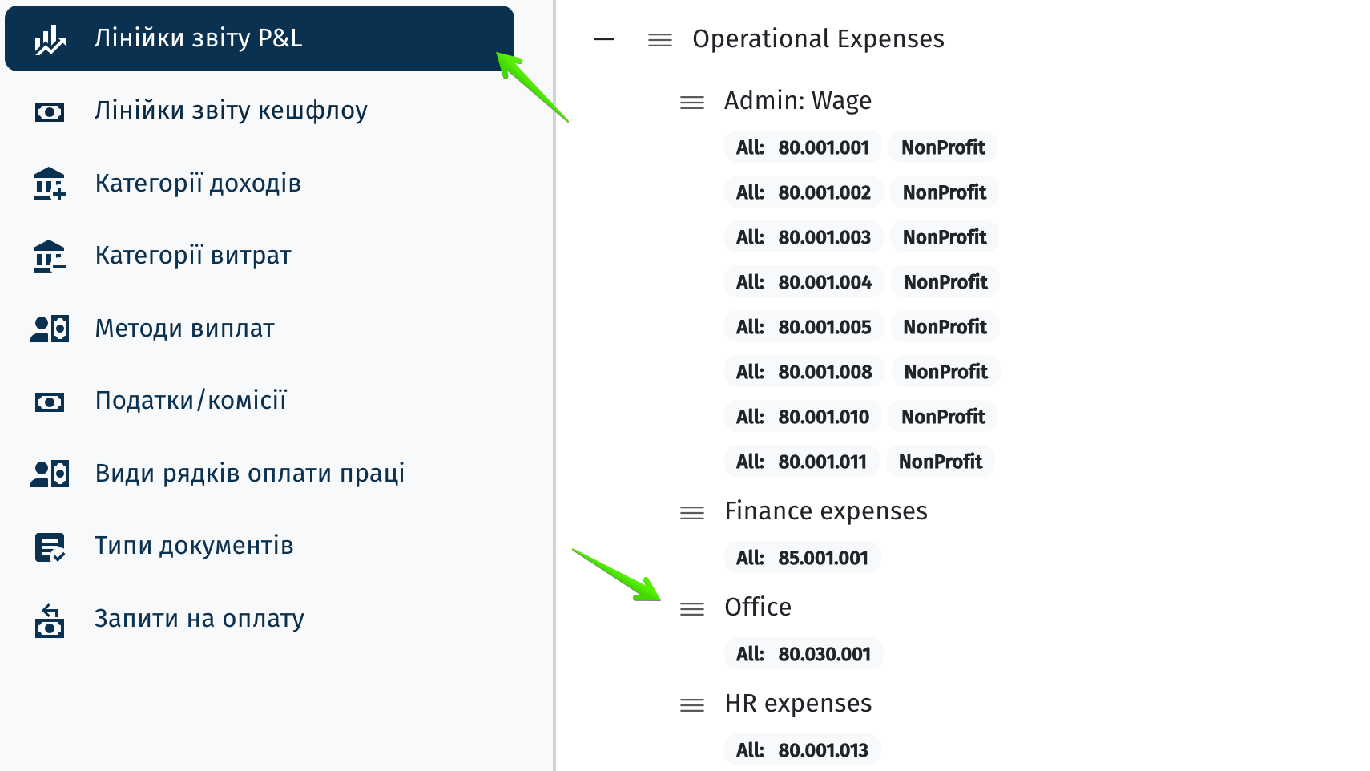Click the All: 80.001.001 account tag
The height and width of the screenshot is (771, 1370).
tap(803, 147)
